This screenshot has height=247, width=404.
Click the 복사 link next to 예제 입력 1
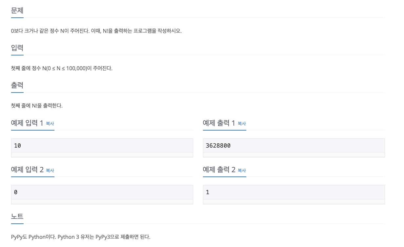point(50,124)
